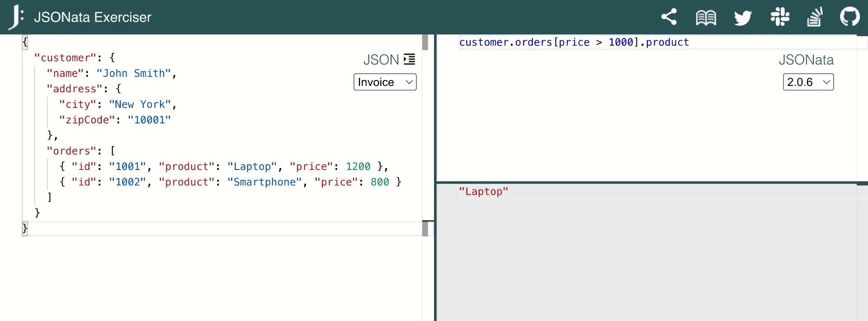The height and width of the screenshot is (321, 868).
Task: Click the "10001" zipCode value
Action: 149,120
